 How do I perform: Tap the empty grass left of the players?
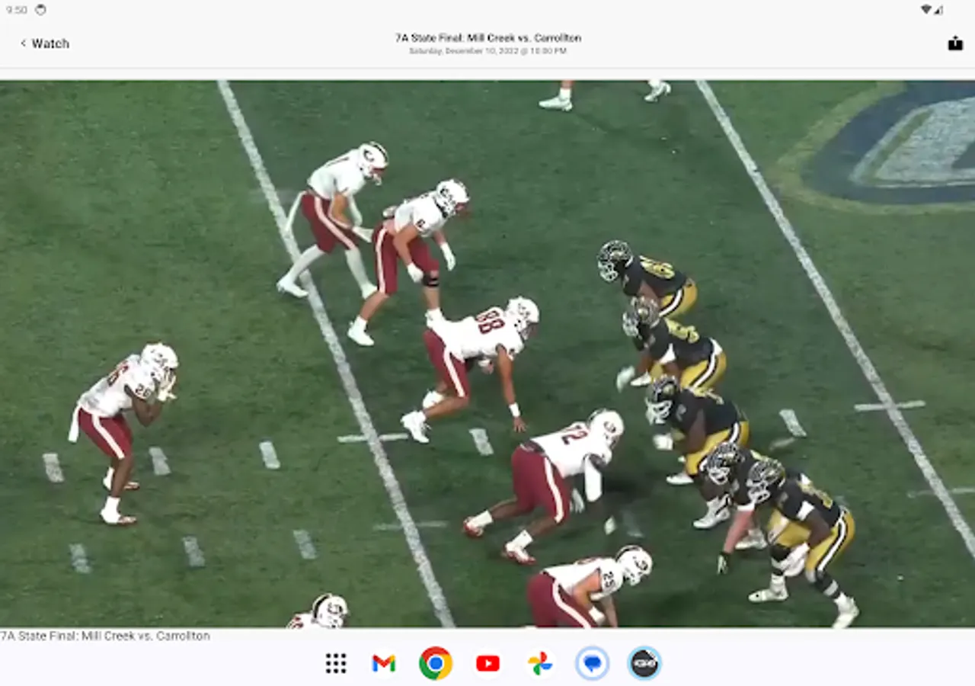tap(114, 213)
